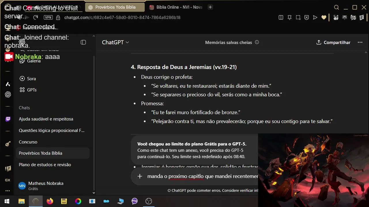This screenshot has width=369, height=207.
Task: Open GPTs from the sidebar
Action: point(32,90)
